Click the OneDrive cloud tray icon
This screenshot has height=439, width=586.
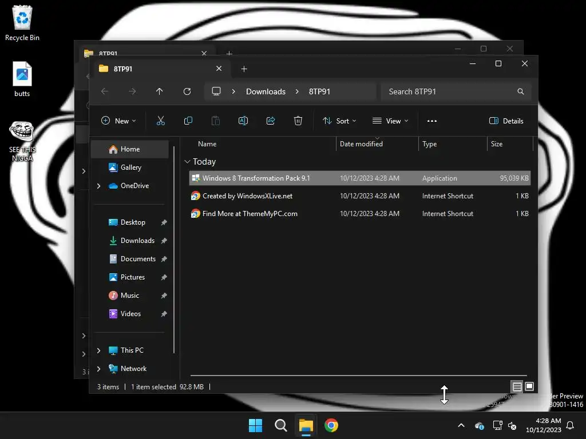click(480, 425)
